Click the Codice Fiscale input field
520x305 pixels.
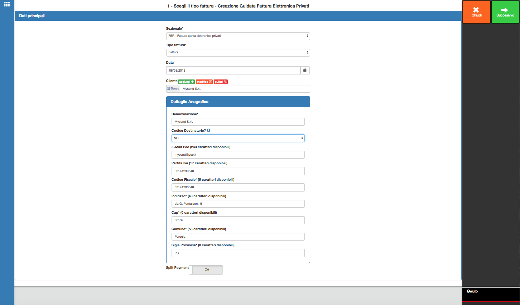[238, 187]
